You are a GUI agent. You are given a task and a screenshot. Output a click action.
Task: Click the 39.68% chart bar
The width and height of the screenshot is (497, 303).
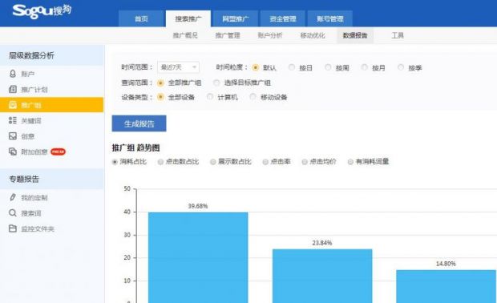[x=198, y=257]
